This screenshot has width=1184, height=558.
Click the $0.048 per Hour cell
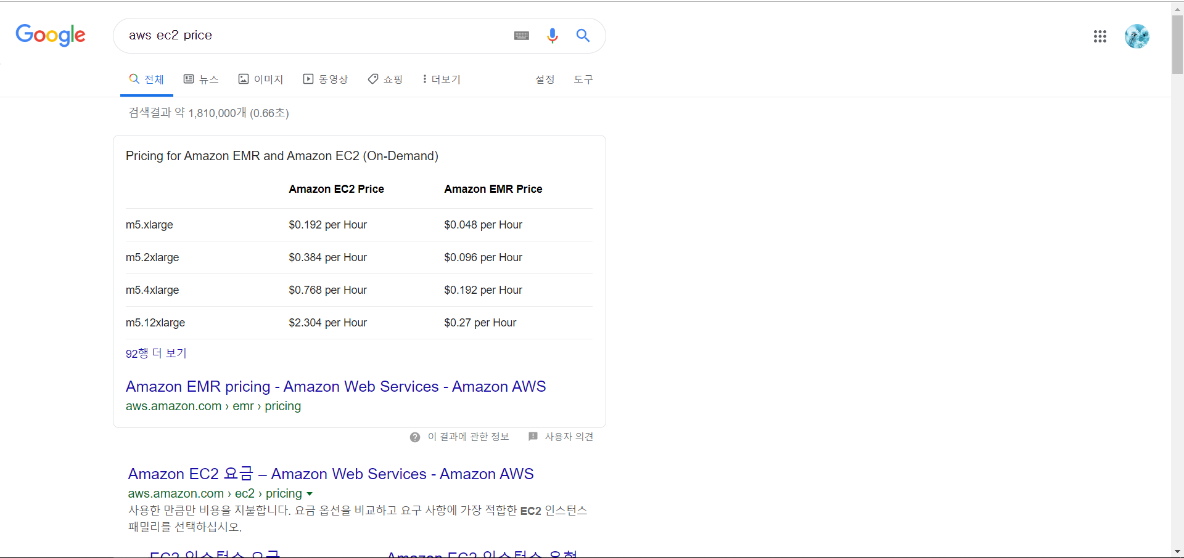pos(483,225)
